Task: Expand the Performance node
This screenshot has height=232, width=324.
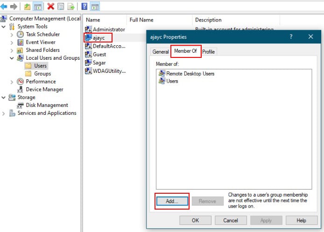Action: [x=12, y=82]
